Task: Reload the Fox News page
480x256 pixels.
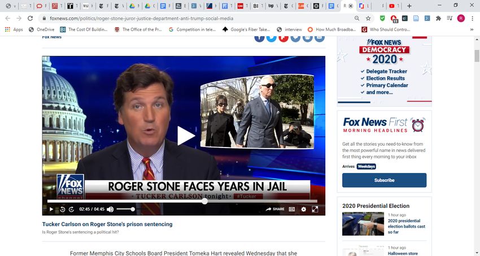Action: 30,19
